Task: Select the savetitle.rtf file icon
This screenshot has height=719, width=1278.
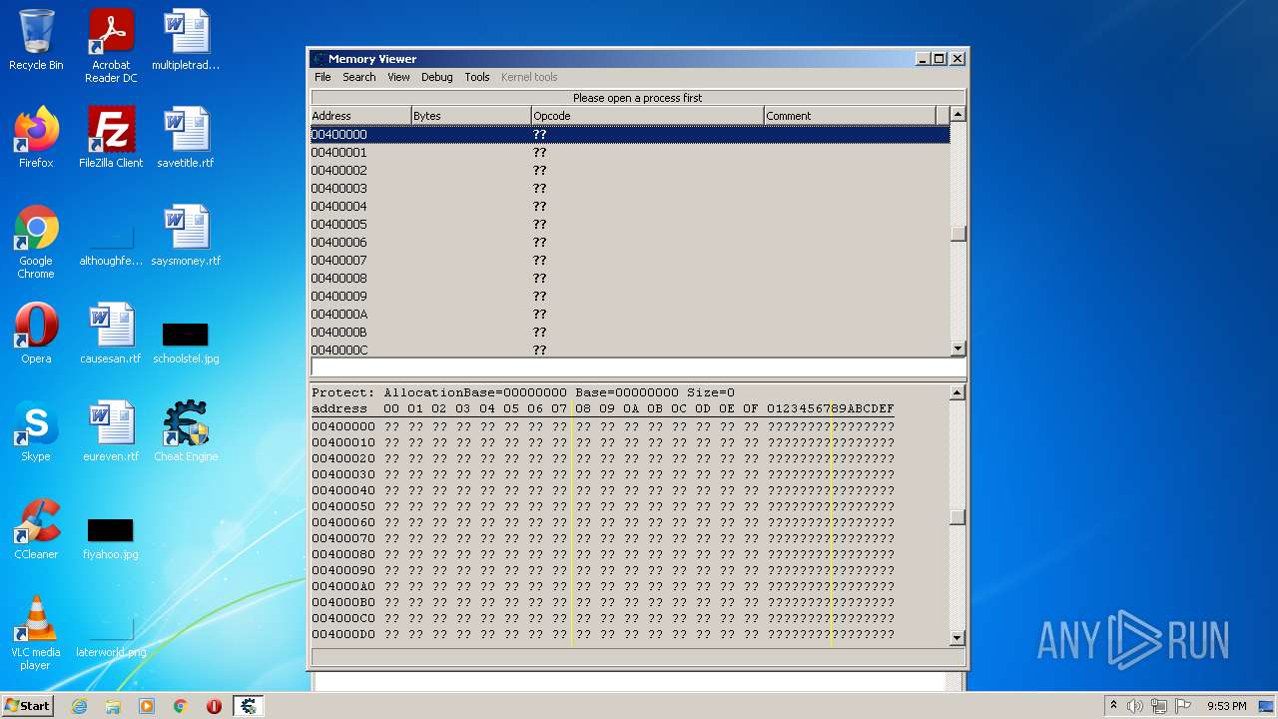Action: [186, 138]
